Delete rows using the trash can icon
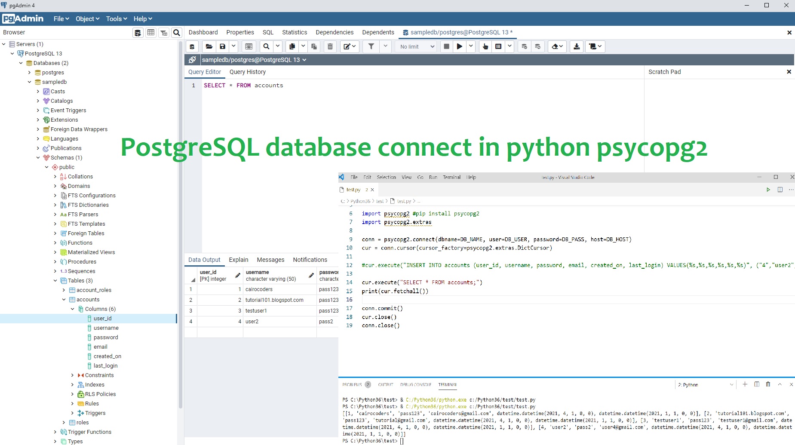The height and width of the screenshot is (445, 795). [x=330, y=46]
